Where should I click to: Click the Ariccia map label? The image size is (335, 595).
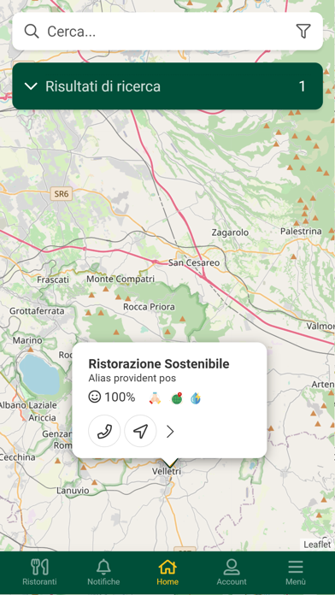click(42, 418)
